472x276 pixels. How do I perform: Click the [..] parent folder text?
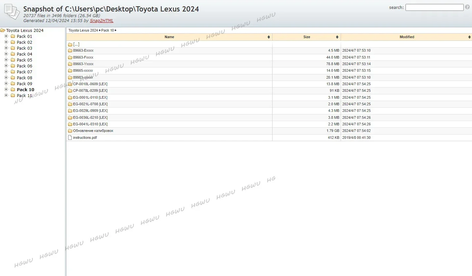tap(76, 44)
